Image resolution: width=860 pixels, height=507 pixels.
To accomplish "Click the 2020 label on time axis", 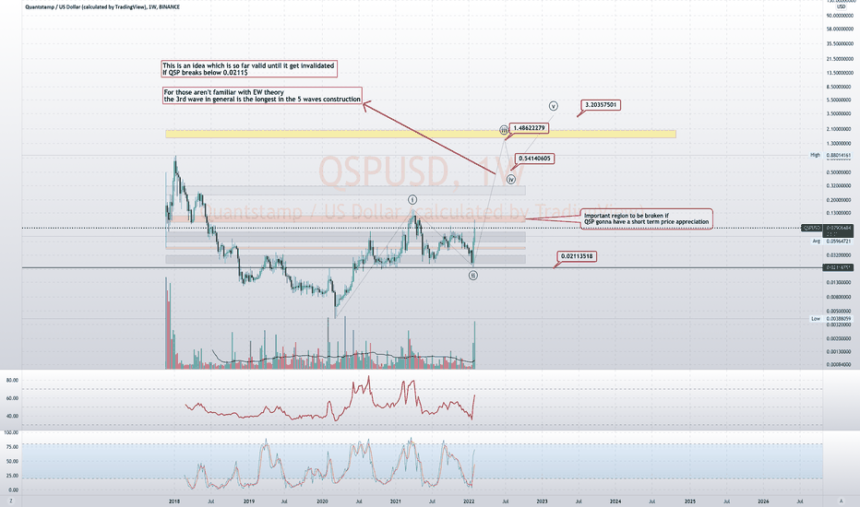I will [323, 501].
